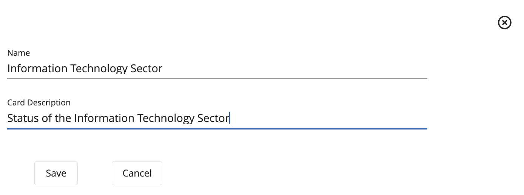Image resolution: width=524 pixels, height=195 pixels.
Task: Click the "Name" field label
Action: point(18,53)
